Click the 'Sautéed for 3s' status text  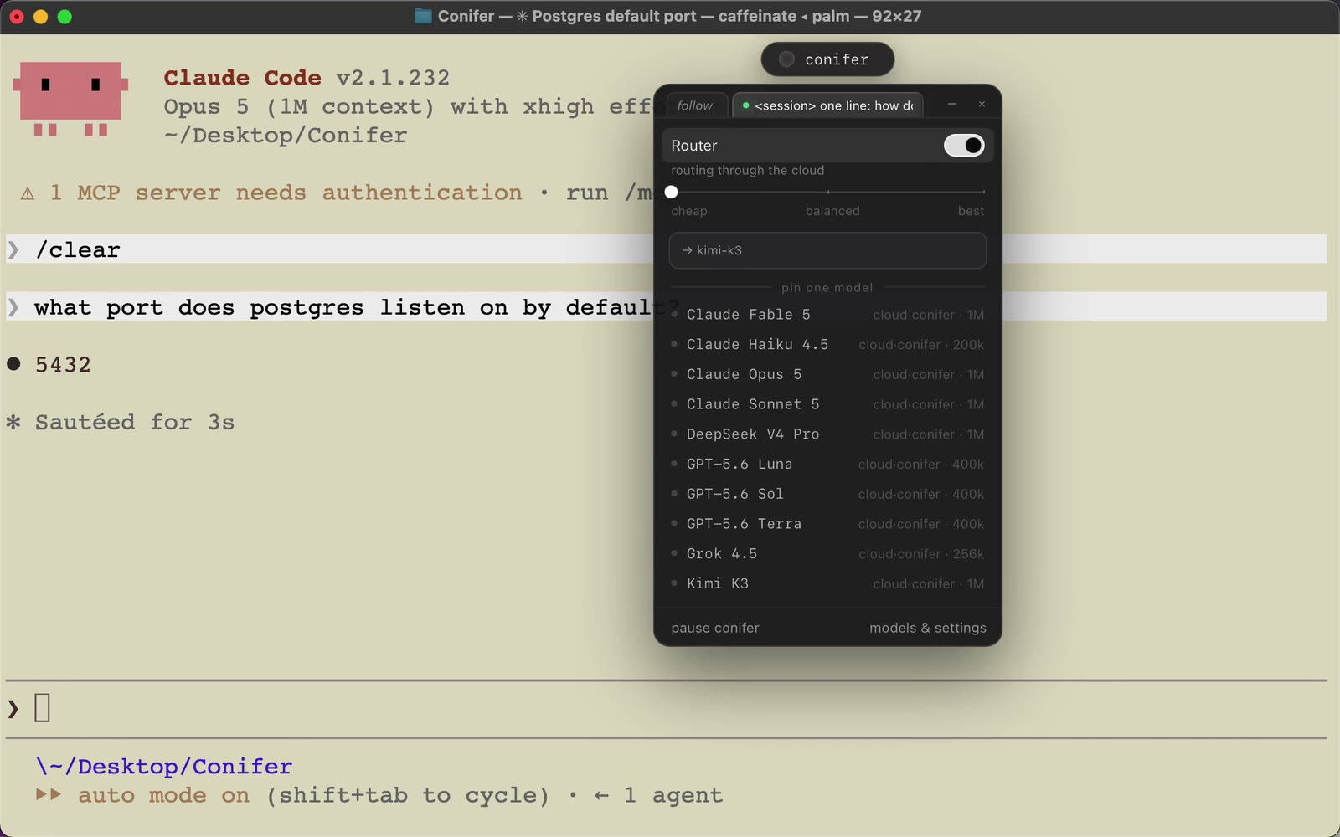pyautogui.click(x=135, y=422)
